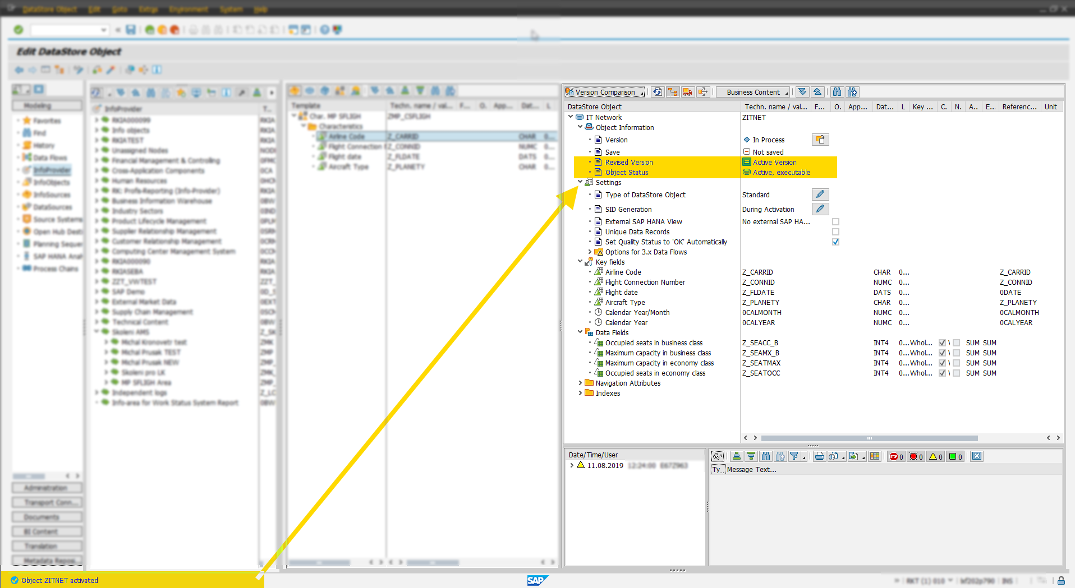Select the Airline Code key field
Viewport: 1075px width, 588px height.
pyautogui.click(x=623, y=272)
